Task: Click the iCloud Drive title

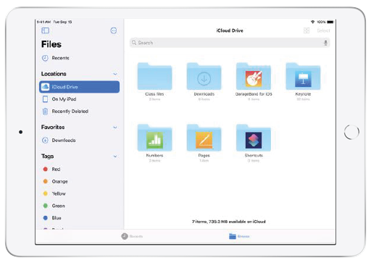Action: 230,30
